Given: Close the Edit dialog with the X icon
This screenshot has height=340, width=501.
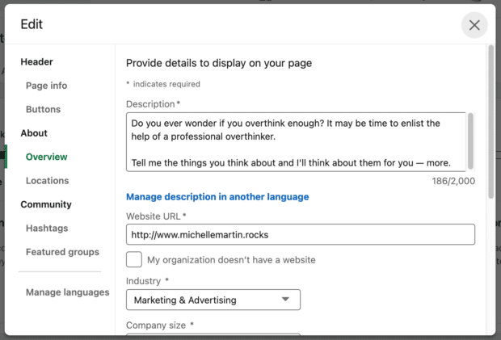Looking at the screenshot, I should [474, 25].
